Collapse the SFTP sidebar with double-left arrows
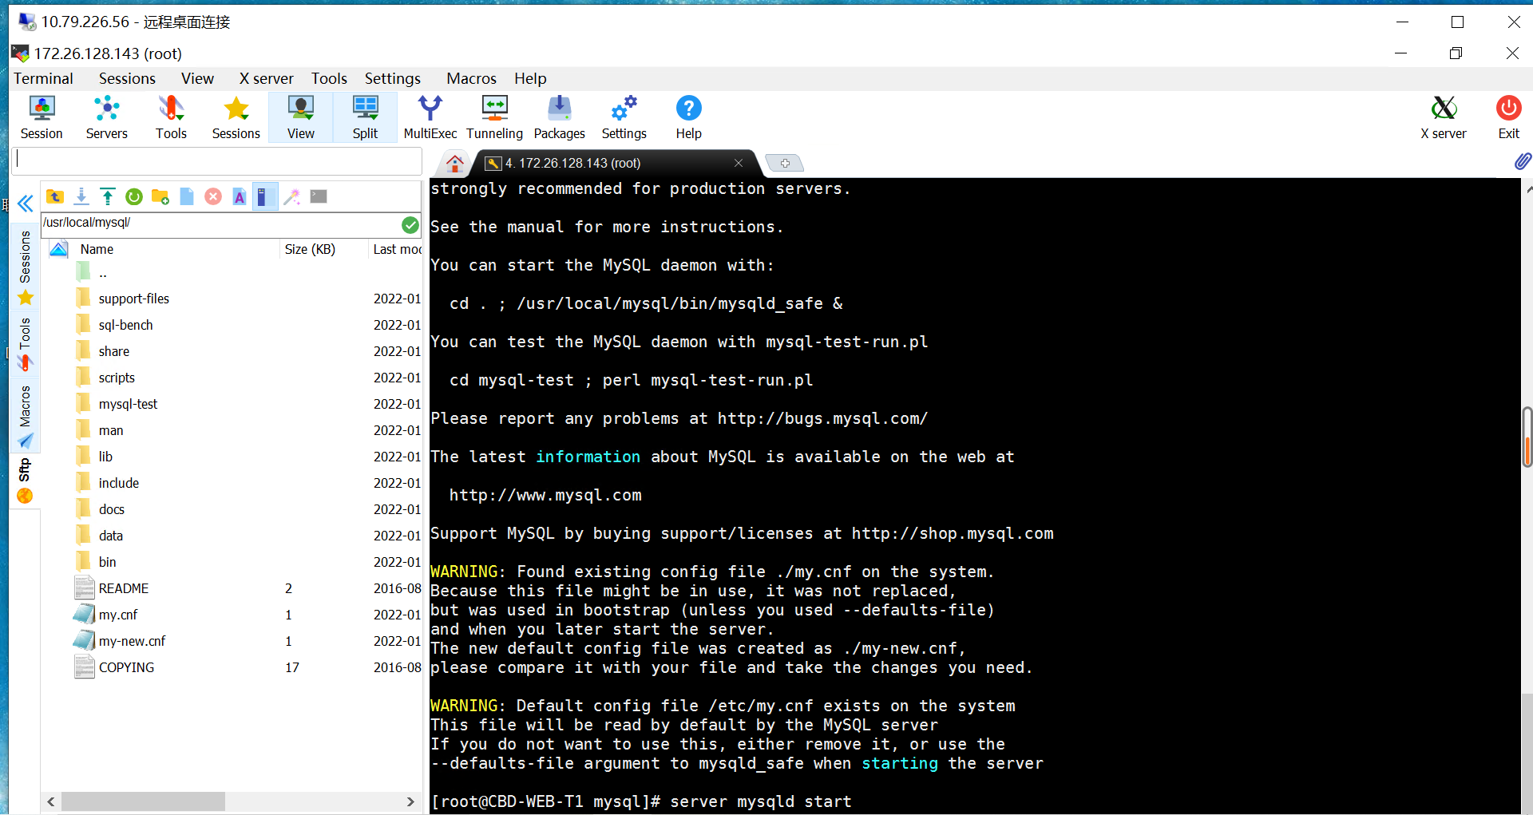The height and width of the screenshot is (815, 1533). pyautogui.click(x=25, y=204)
